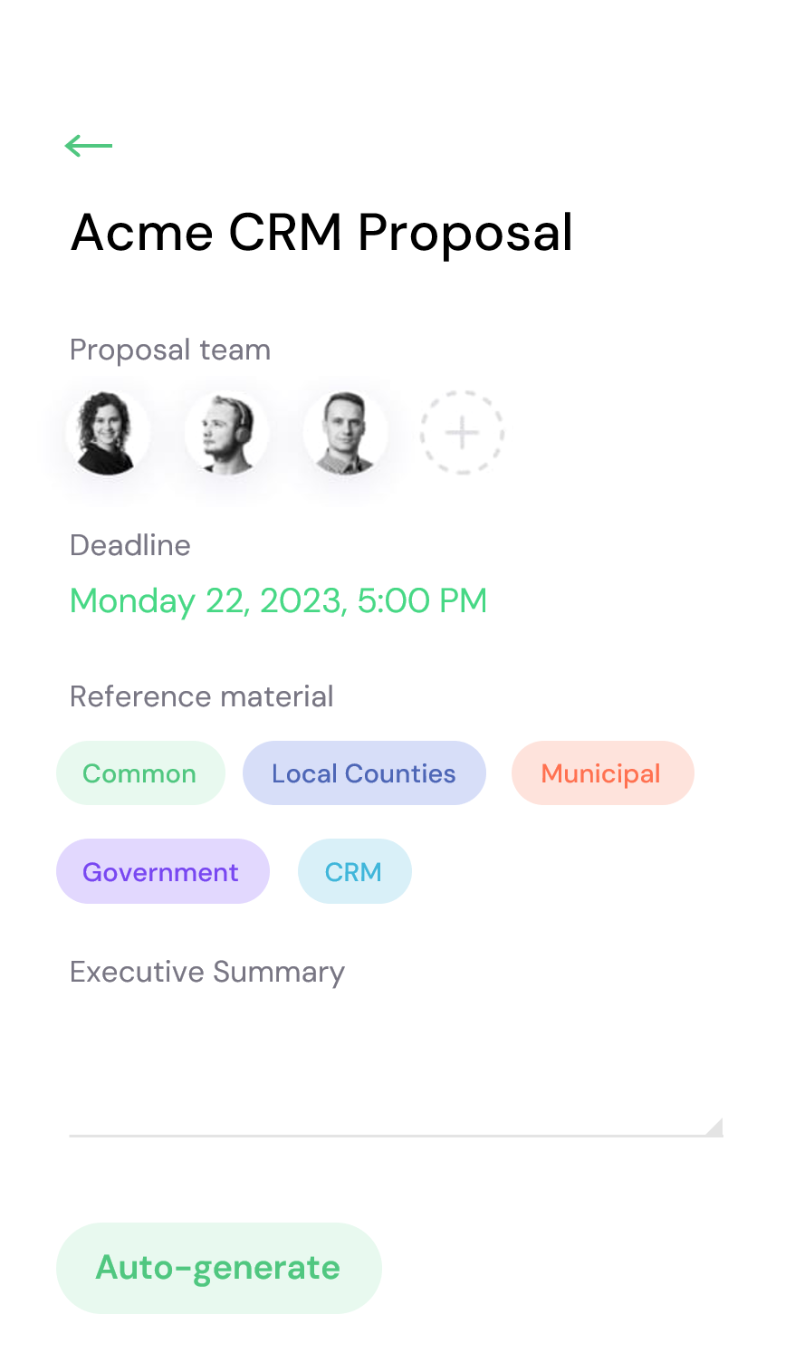Choose the Municipal reference tag
The image size is (795, 1372).
click(602, 773)
